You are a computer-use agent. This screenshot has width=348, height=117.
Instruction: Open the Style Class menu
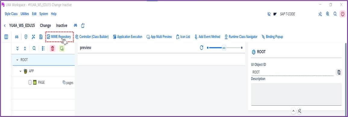click(11, 14)
